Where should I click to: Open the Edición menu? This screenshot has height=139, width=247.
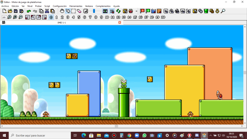point(15,6)
